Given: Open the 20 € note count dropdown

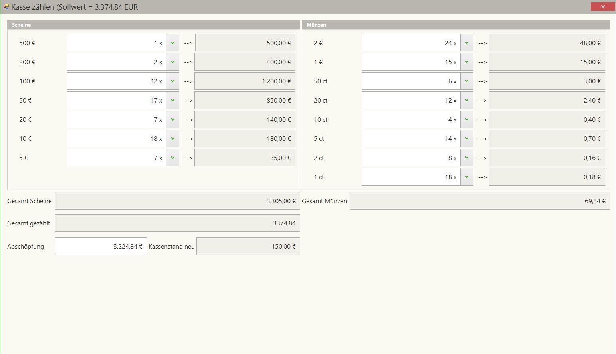Looking at the screenshot, I should 172,119.
